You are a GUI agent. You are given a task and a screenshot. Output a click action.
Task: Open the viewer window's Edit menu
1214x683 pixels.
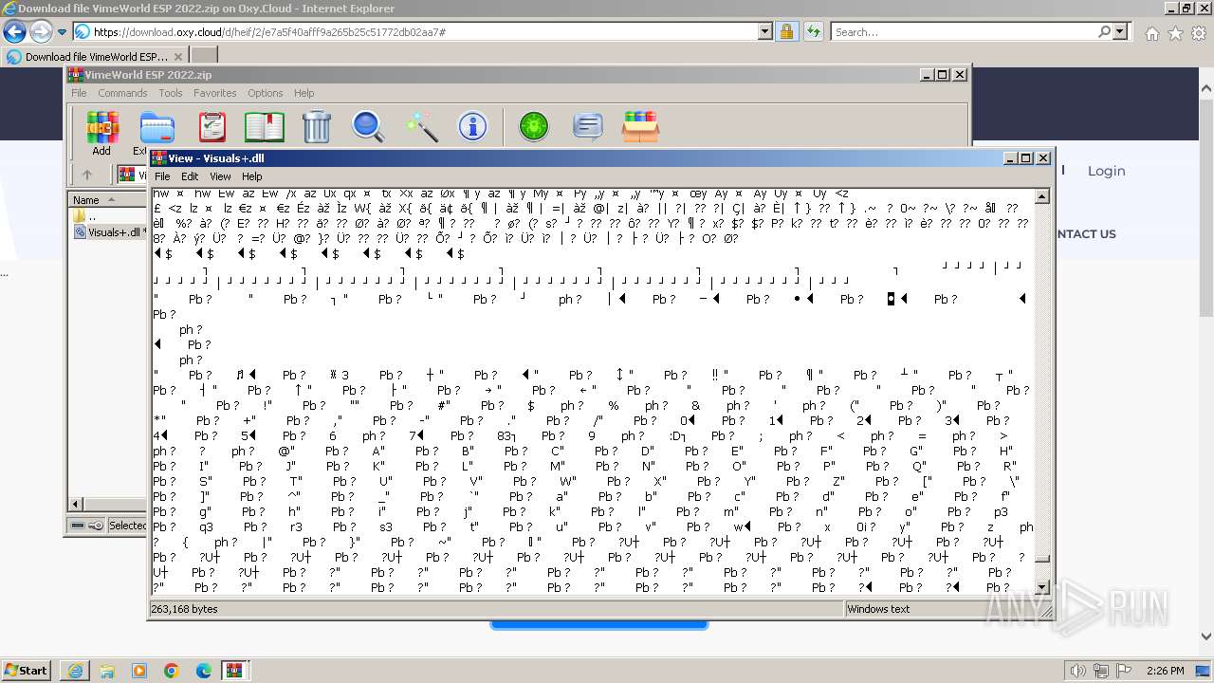coord(190,176)
